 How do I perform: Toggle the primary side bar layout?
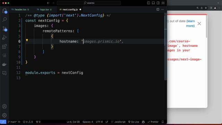148,3
